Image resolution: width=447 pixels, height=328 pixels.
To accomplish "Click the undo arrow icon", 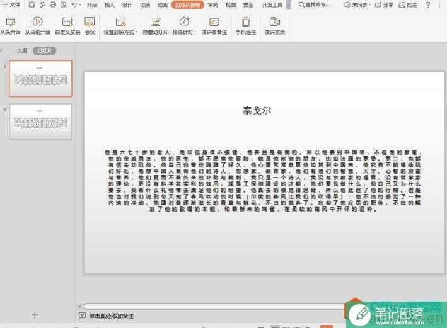I will tap(74, 4).
